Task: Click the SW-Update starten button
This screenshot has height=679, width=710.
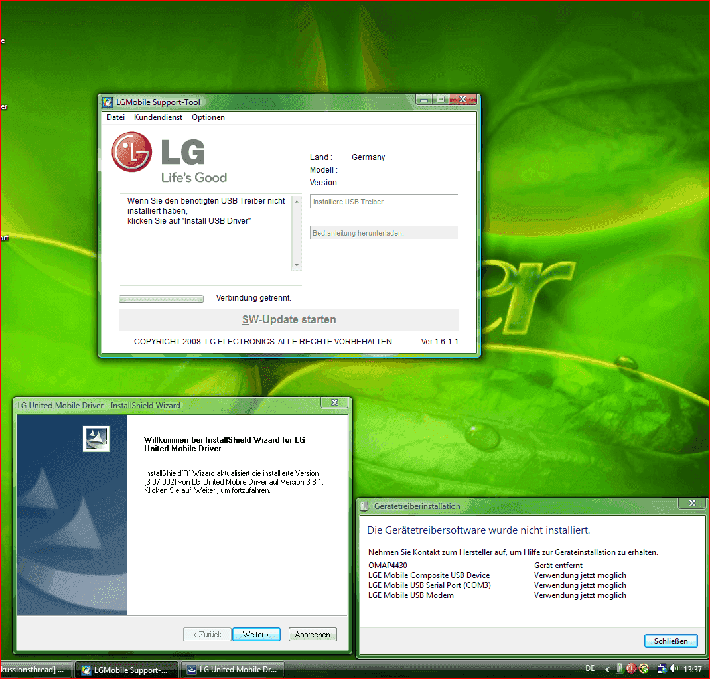Action: coord(289,320)
